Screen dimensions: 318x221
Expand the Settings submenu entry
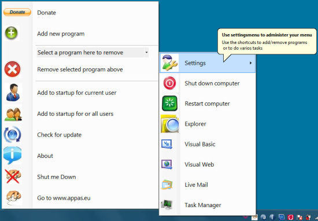(x=208, y=63)
